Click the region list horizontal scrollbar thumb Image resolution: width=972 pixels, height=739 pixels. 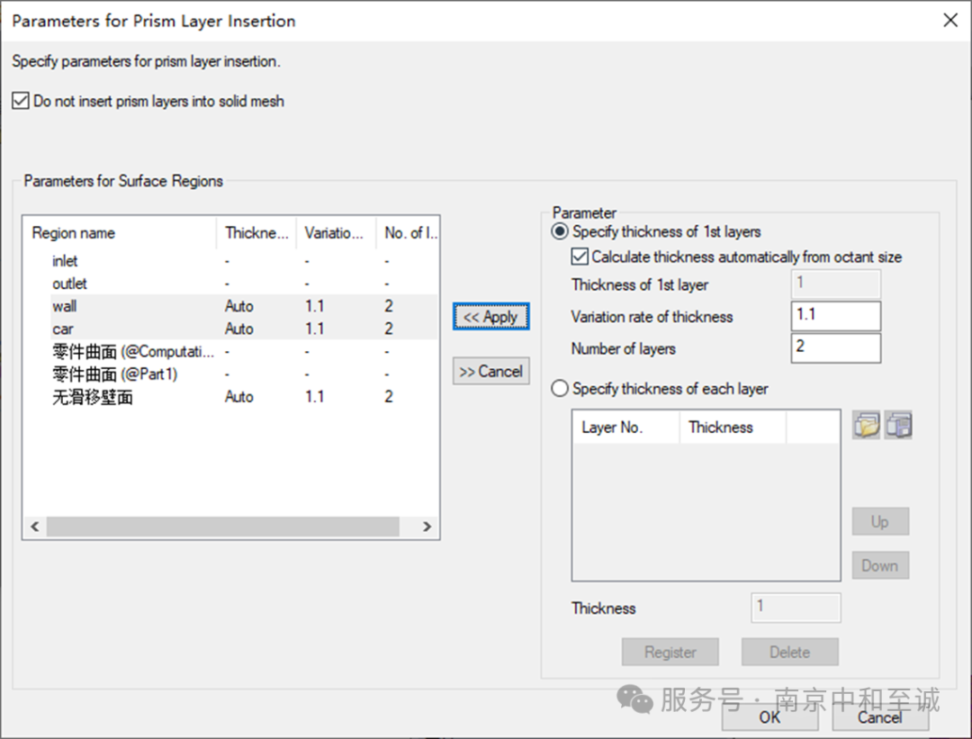click(223, 527)
